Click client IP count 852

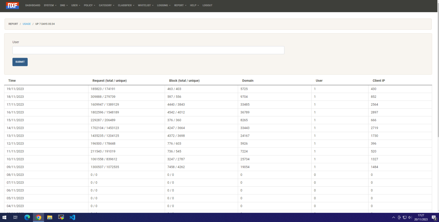(374, 97)
